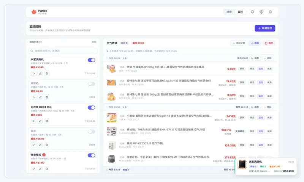Edit the 国补 rule
This screenshot has width=304, height=182.
click(x=40, y=145)
